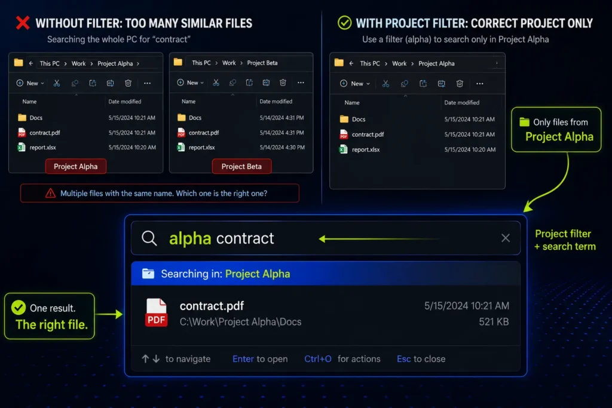Click PDF icon of contract.pdf search result
This screenshot has width=612, height=408.
tap(156, 313)
